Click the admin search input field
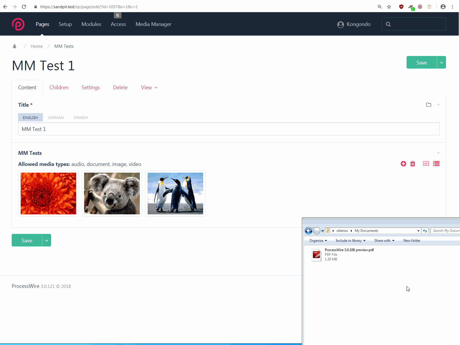Image resolution: width=460 pixels, height=345 pixels. tap(414, 24)
